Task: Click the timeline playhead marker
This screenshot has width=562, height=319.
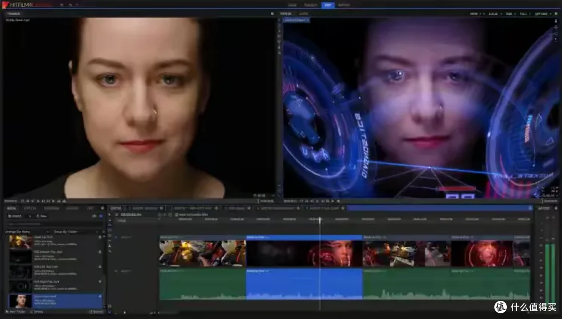Action: click(x=320, y=220)
